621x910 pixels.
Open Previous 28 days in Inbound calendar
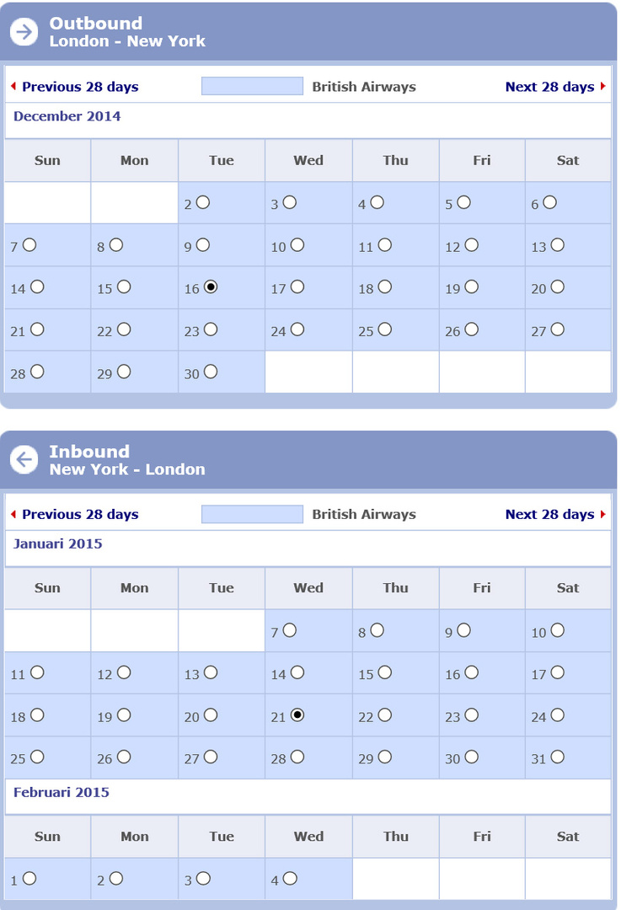(80, 514)
